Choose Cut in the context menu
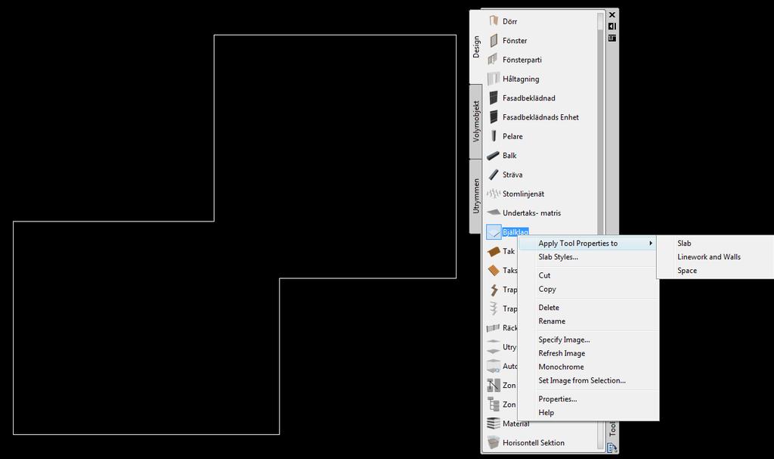The image size is (774, 459). [588, 275]
